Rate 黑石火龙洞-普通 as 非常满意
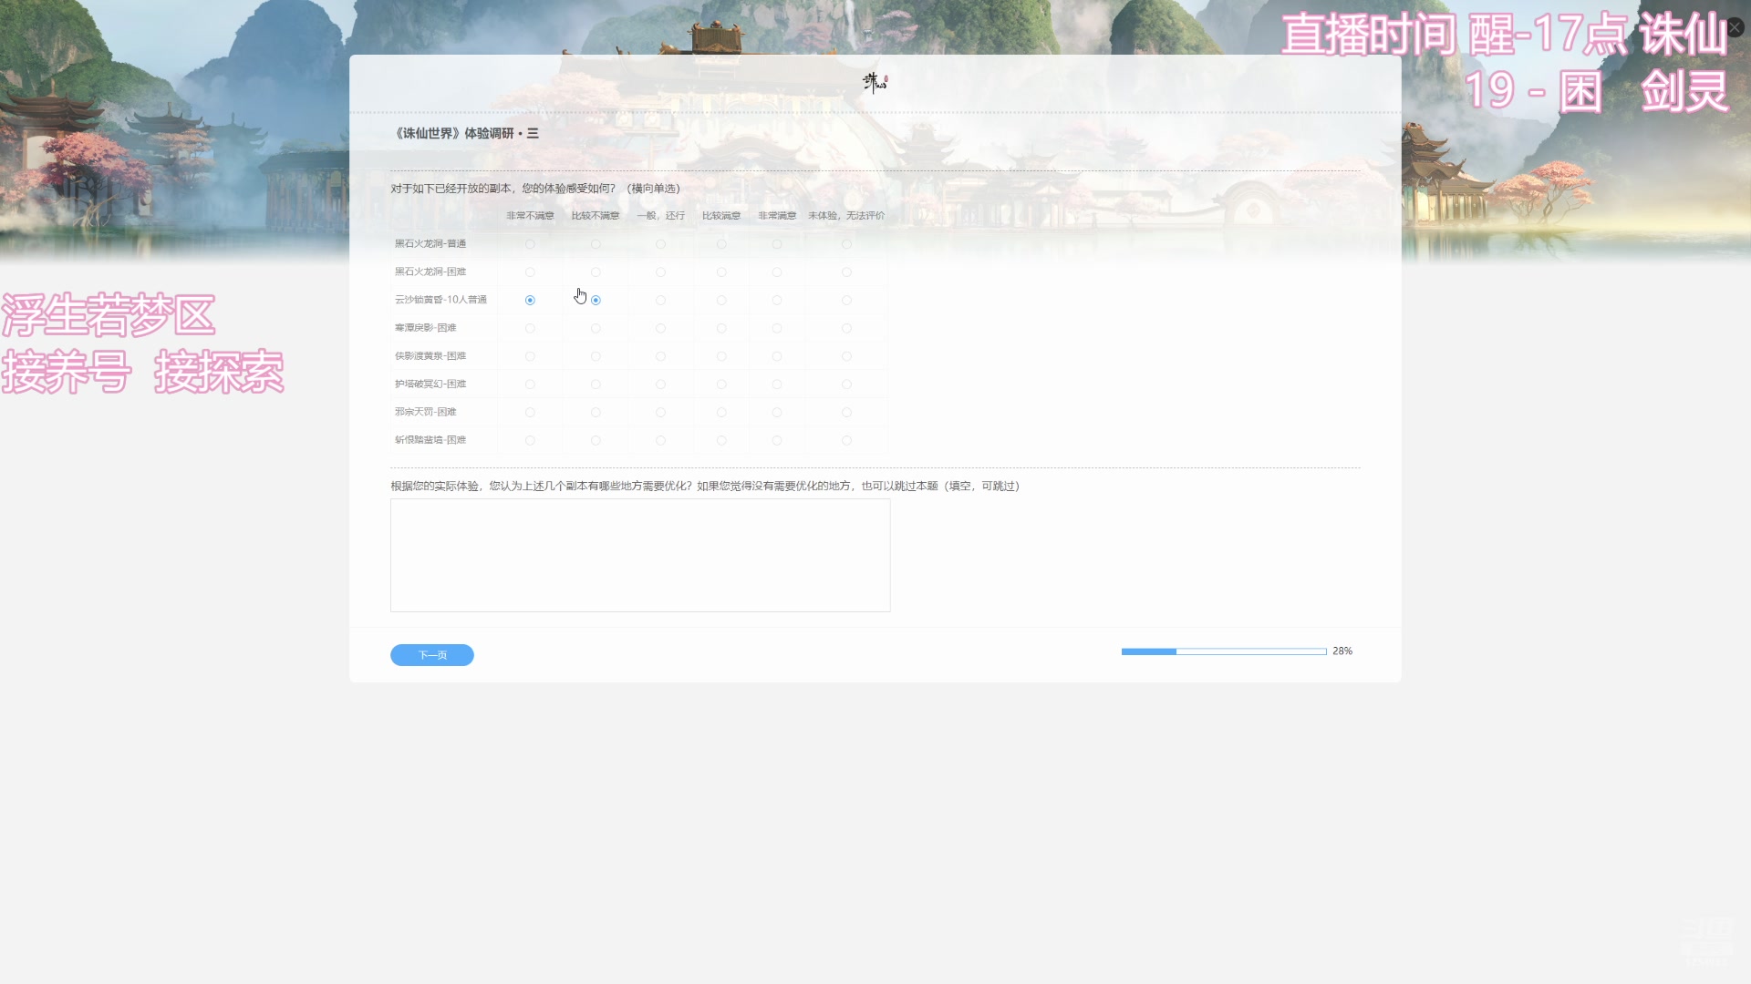The height and width of the screenshot is (984, 1751). pos(777,244)
